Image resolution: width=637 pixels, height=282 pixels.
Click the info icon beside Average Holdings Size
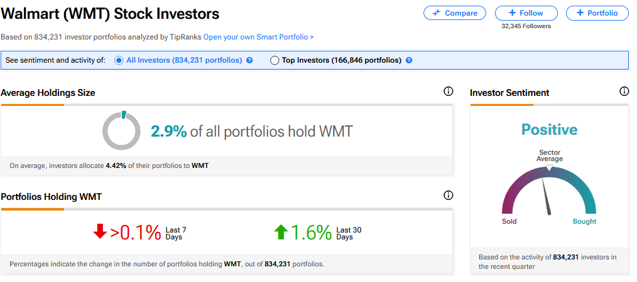448,91
